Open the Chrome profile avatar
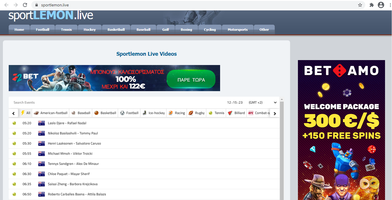The height and width of the screenshot is (200, 392). [x=381, y=5]
